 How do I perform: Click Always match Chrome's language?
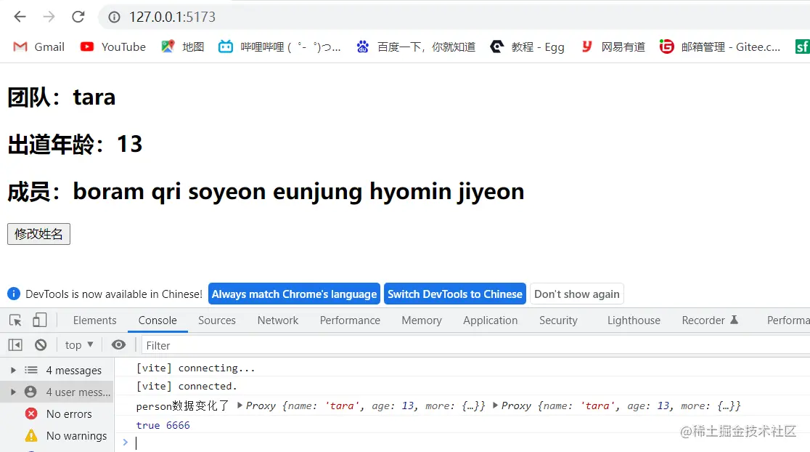(x=294, y=294)
